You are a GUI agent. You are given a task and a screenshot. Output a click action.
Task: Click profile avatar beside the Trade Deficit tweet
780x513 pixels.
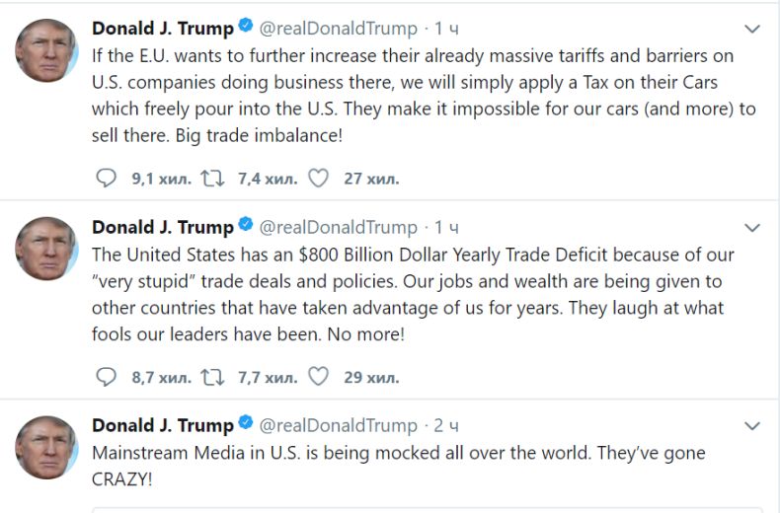(x=45, y=249)
